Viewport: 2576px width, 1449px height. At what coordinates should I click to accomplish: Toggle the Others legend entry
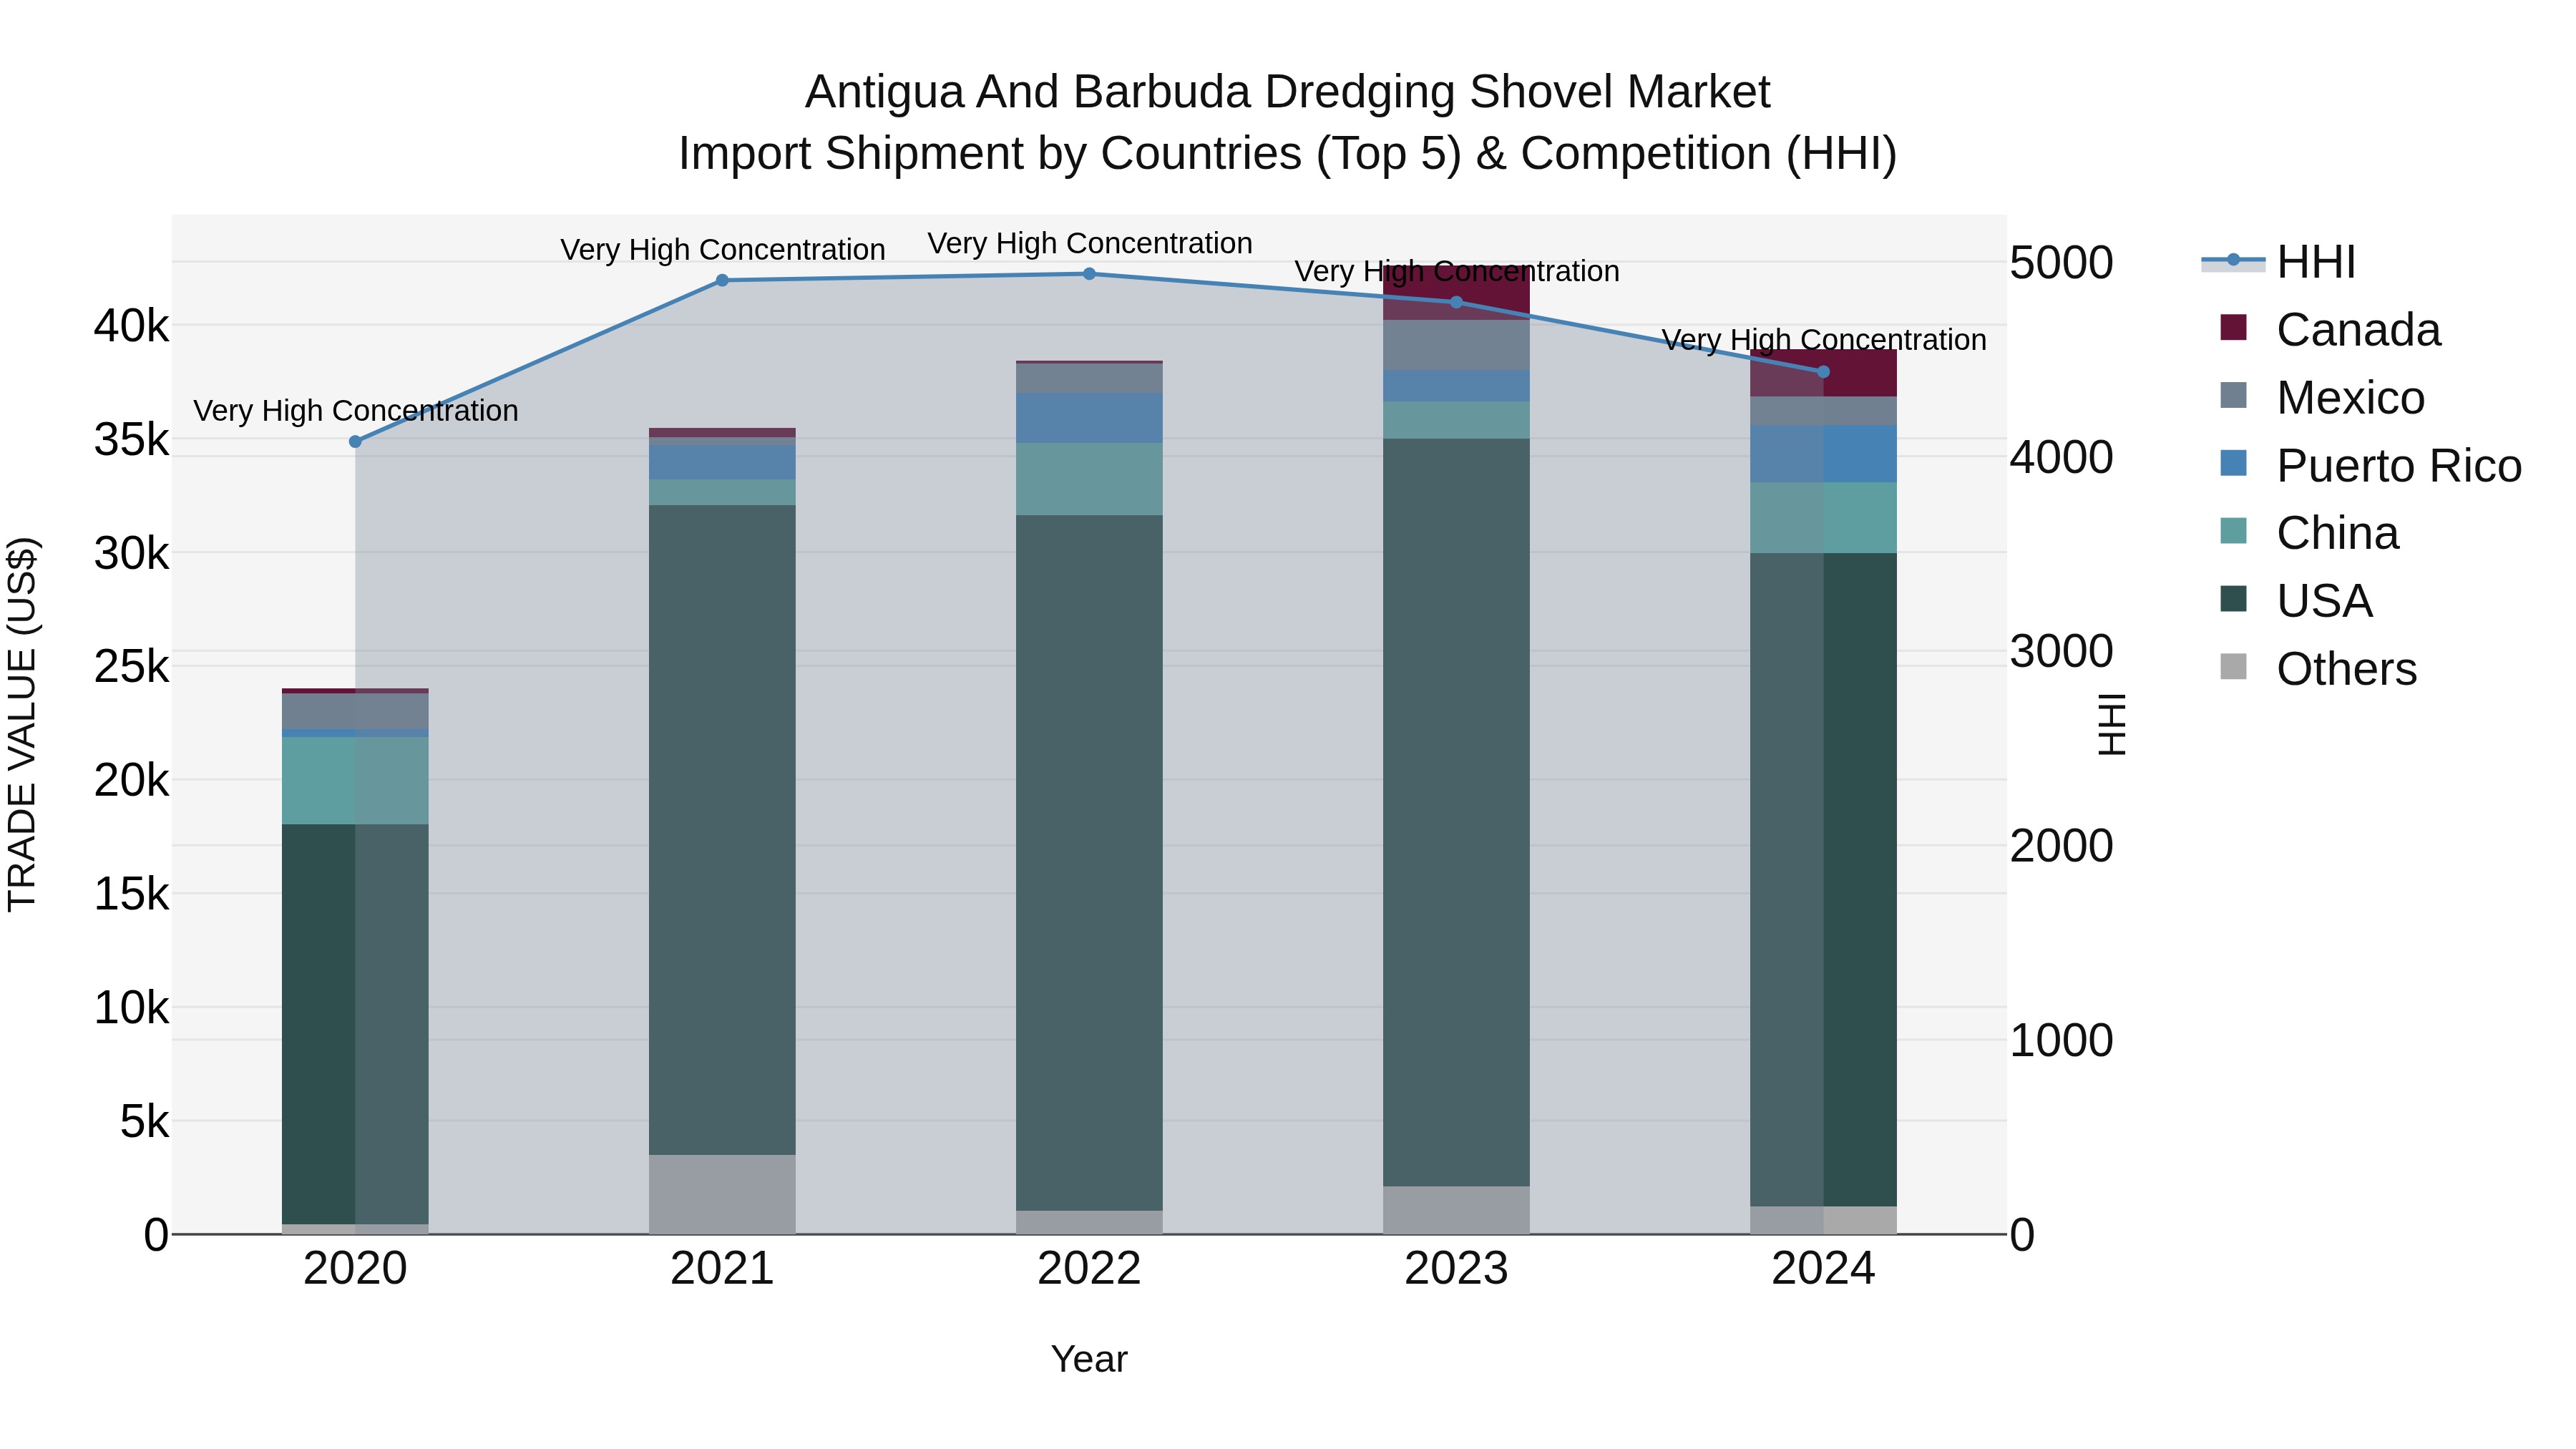[2318, 669]
